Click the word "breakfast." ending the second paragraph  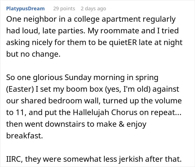25,136
